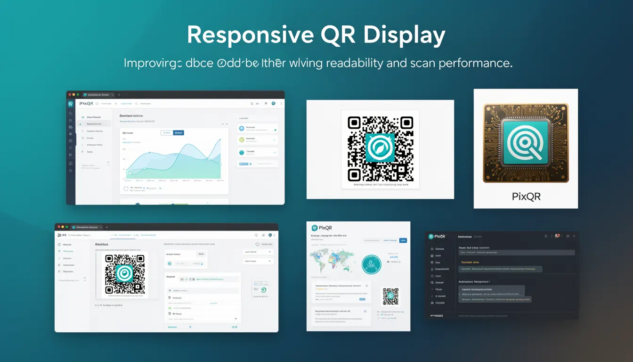Click the PixQR logo in world map window
Screen dimensions: 633x362
point(322,228)
